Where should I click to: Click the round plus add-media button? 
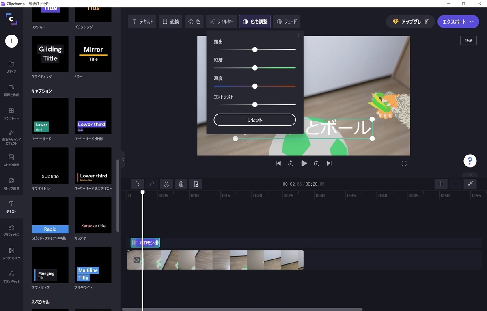(x=11, y=41)
